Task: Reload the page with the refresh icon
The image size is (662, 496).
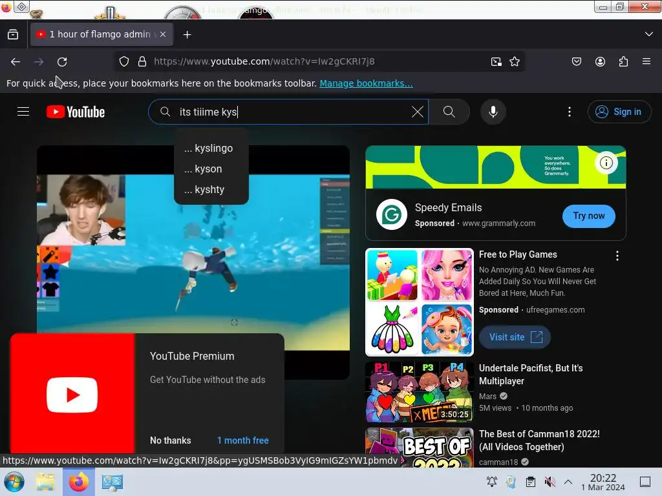Action: tap(62, 61)
